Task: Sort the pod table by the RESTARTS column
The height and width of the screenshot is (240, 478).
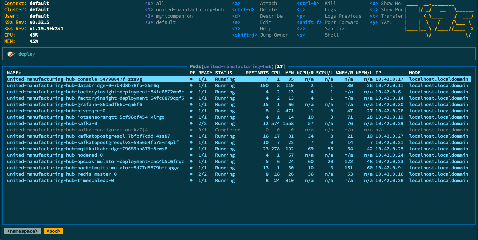Action: pyautogui.click(x=257, y=73)
